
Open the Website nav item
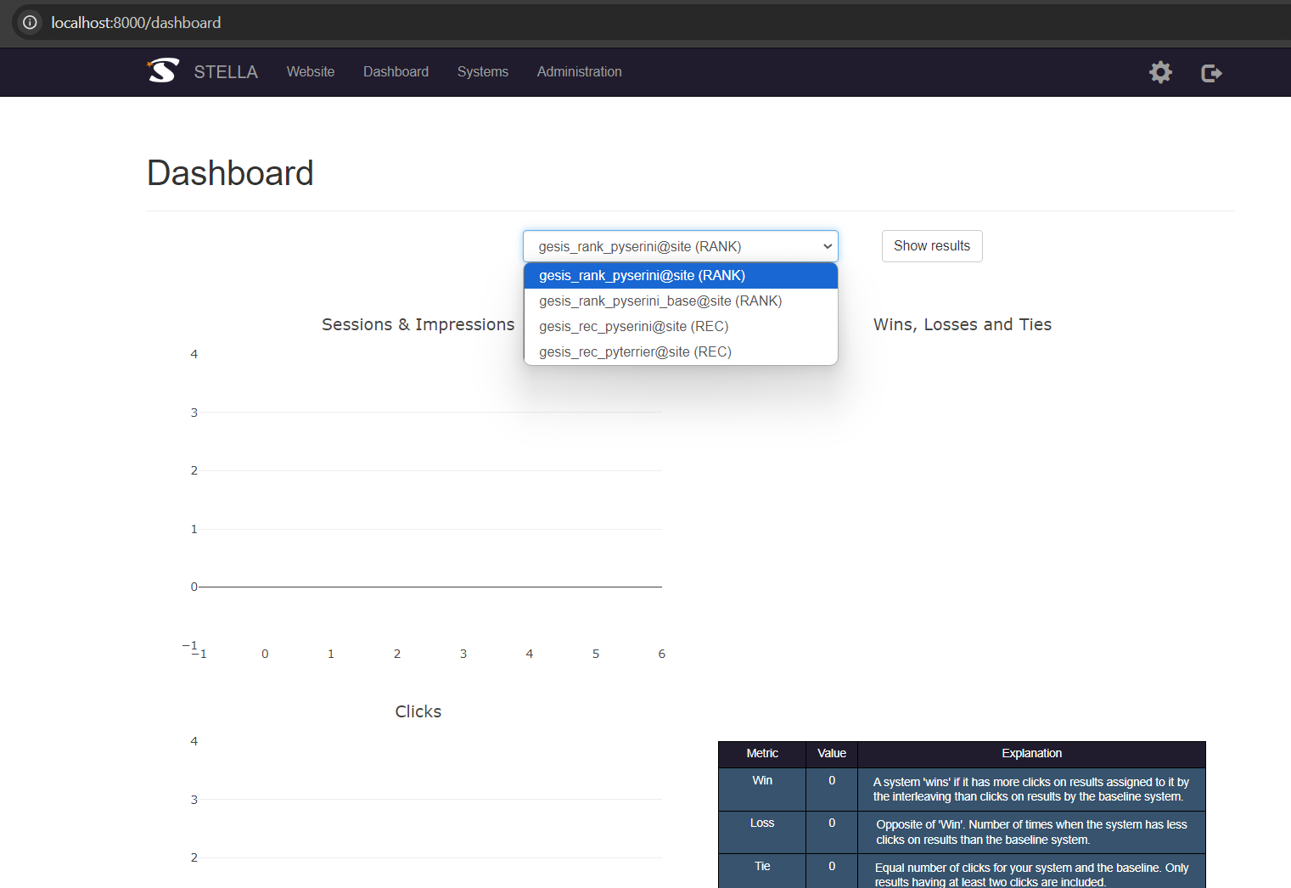click(310, 72)
